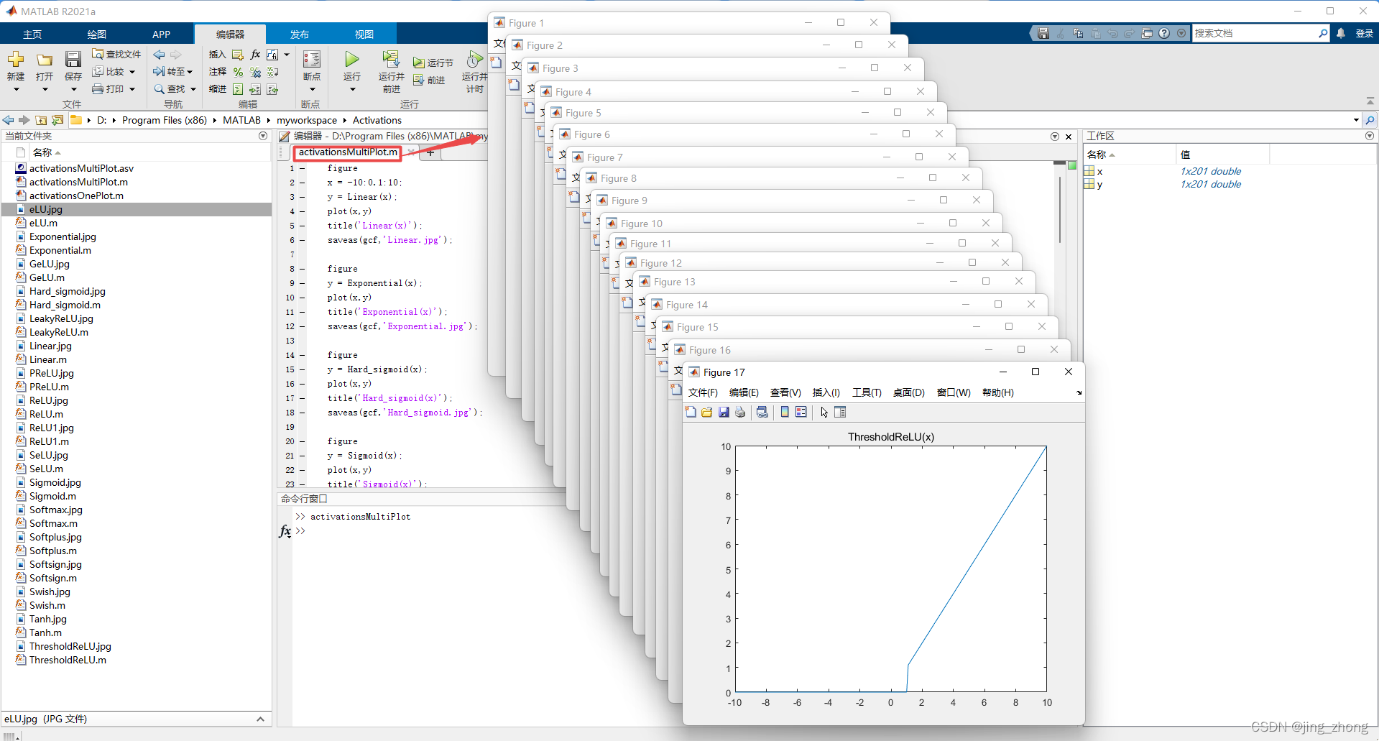Switch to the Home (主页) tab
The image size is (1379, 741).
32,34
